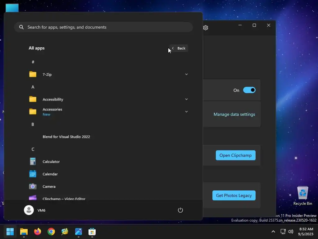Open the VM6 user account avatar
Image resolution: width=318 pixels, height=239 pixels.
coord(29,210)
